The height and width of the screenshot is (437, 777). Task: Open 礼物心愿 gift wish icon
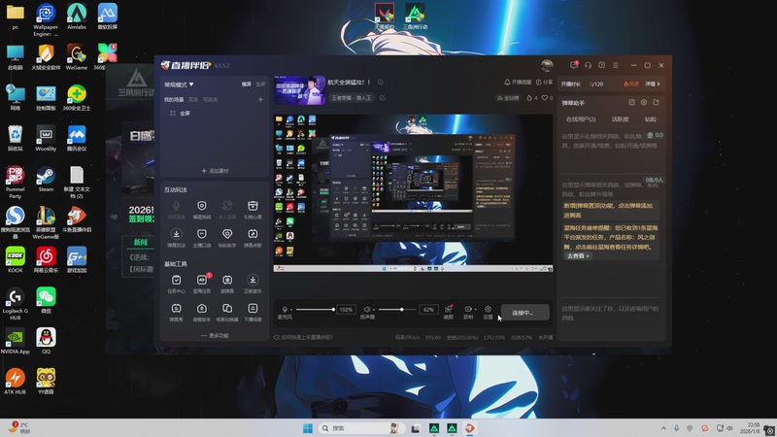click(x=253, y=210)
